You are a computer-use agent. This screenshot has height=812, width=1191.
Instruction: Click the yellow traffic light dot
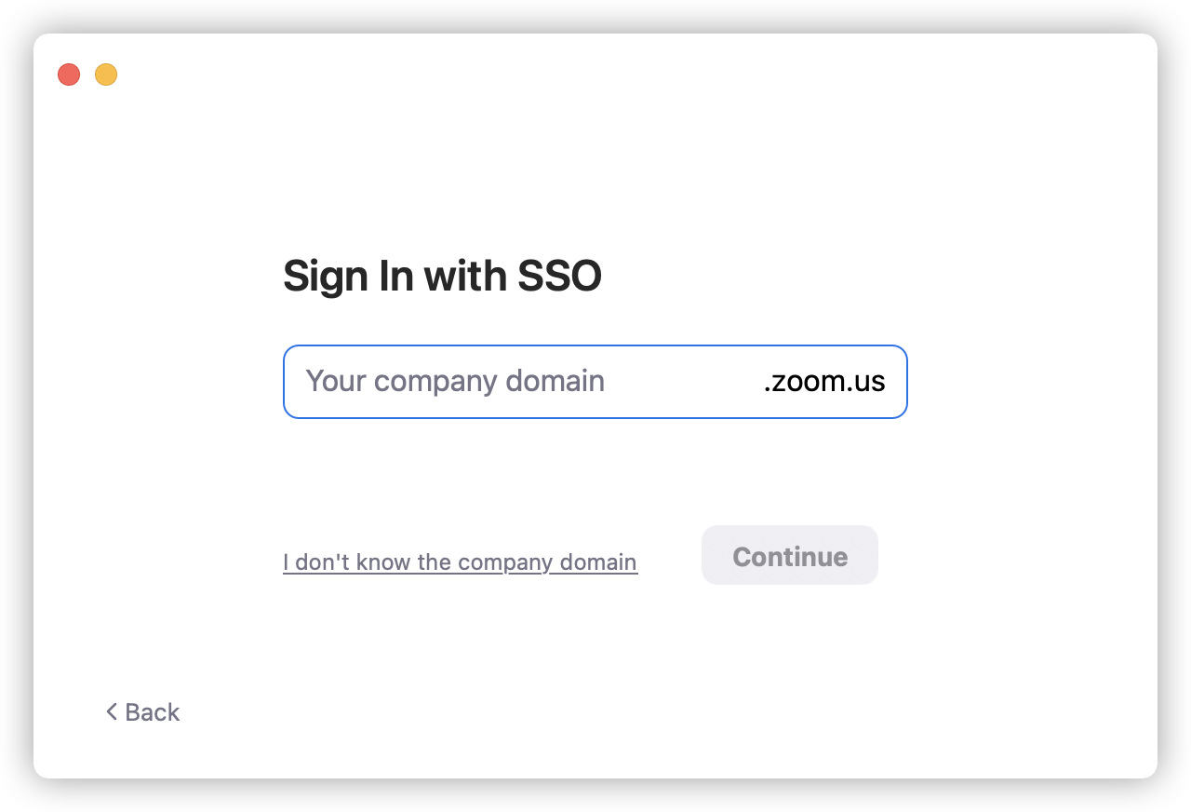(106, 74)
